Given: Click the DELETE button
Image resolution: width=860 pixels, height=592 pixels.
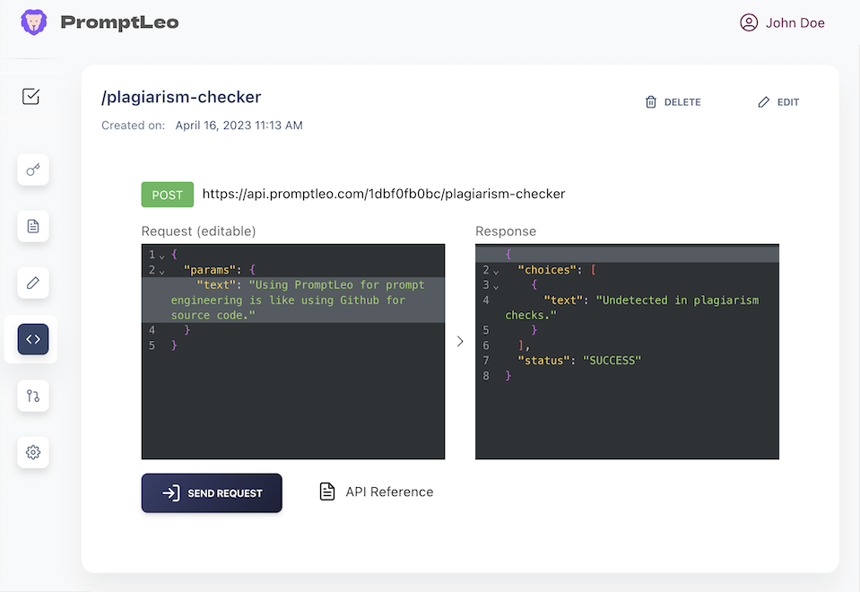Looking at the screenshot, I should (673, 102).
